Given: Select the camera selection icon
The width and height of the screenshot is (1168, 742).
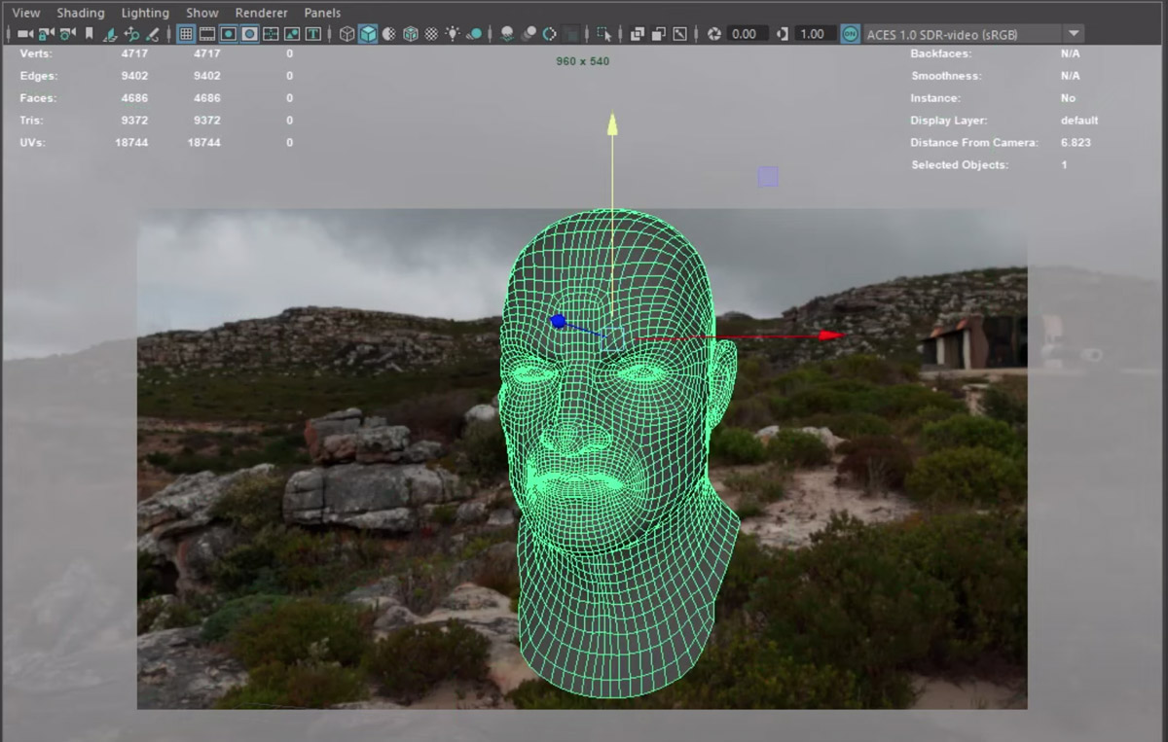Looking at the screenshot, I should pos(24,34).
